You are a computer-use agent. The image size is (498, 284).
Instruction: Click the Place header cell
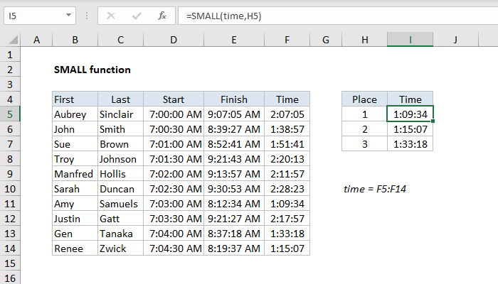364,99
